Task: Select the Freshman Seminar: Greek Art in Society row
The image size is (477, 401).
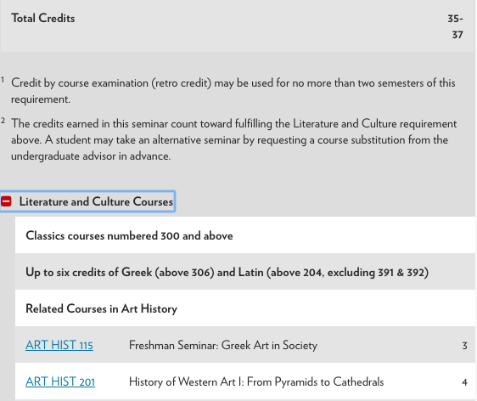Action: pyautogui.click(x=245, y=345)
